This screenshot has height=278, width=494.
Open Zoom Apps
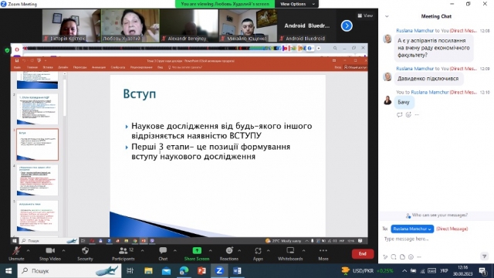coord(258,254)
